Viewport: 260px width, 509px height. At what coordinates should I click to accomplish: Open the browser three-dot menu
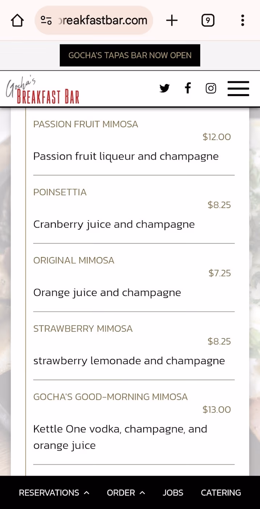tap(243, 20)
